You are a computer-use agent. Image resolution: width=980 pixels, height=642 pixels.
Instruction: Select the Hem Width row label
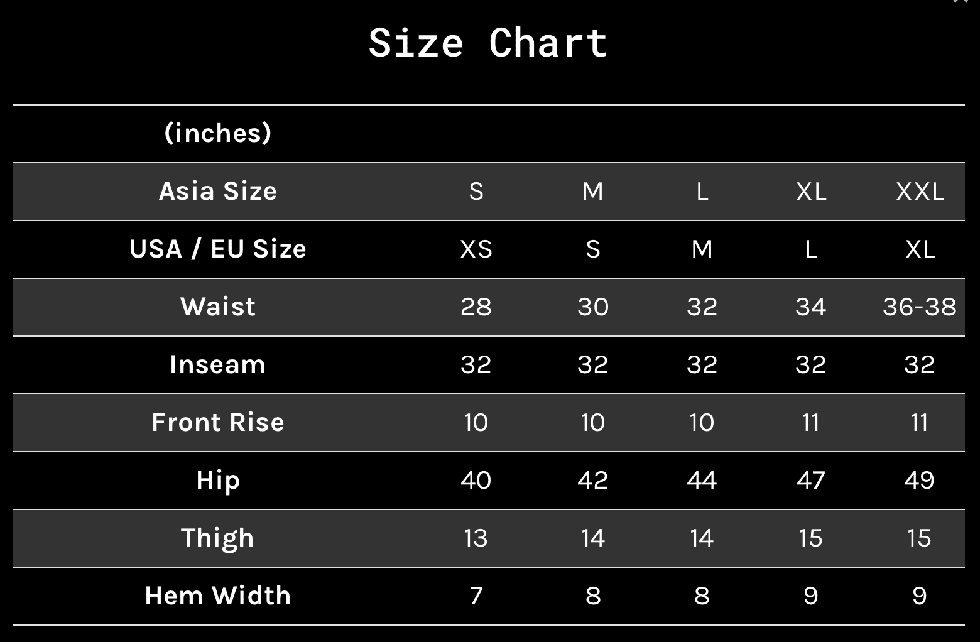218,596
